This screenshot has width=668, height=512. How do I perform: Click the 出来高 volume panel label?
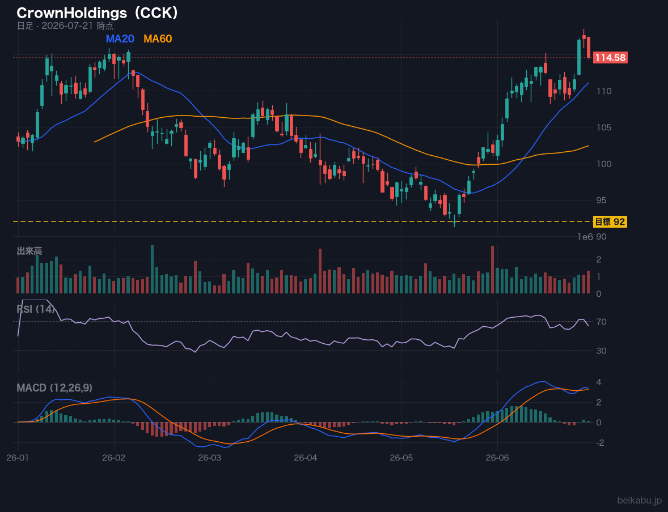pos(29,251)
